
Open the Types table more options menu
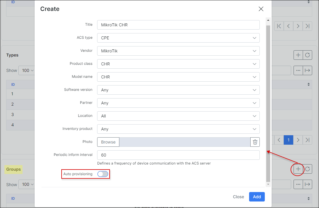pyautogui.click(x=298, y=70)
